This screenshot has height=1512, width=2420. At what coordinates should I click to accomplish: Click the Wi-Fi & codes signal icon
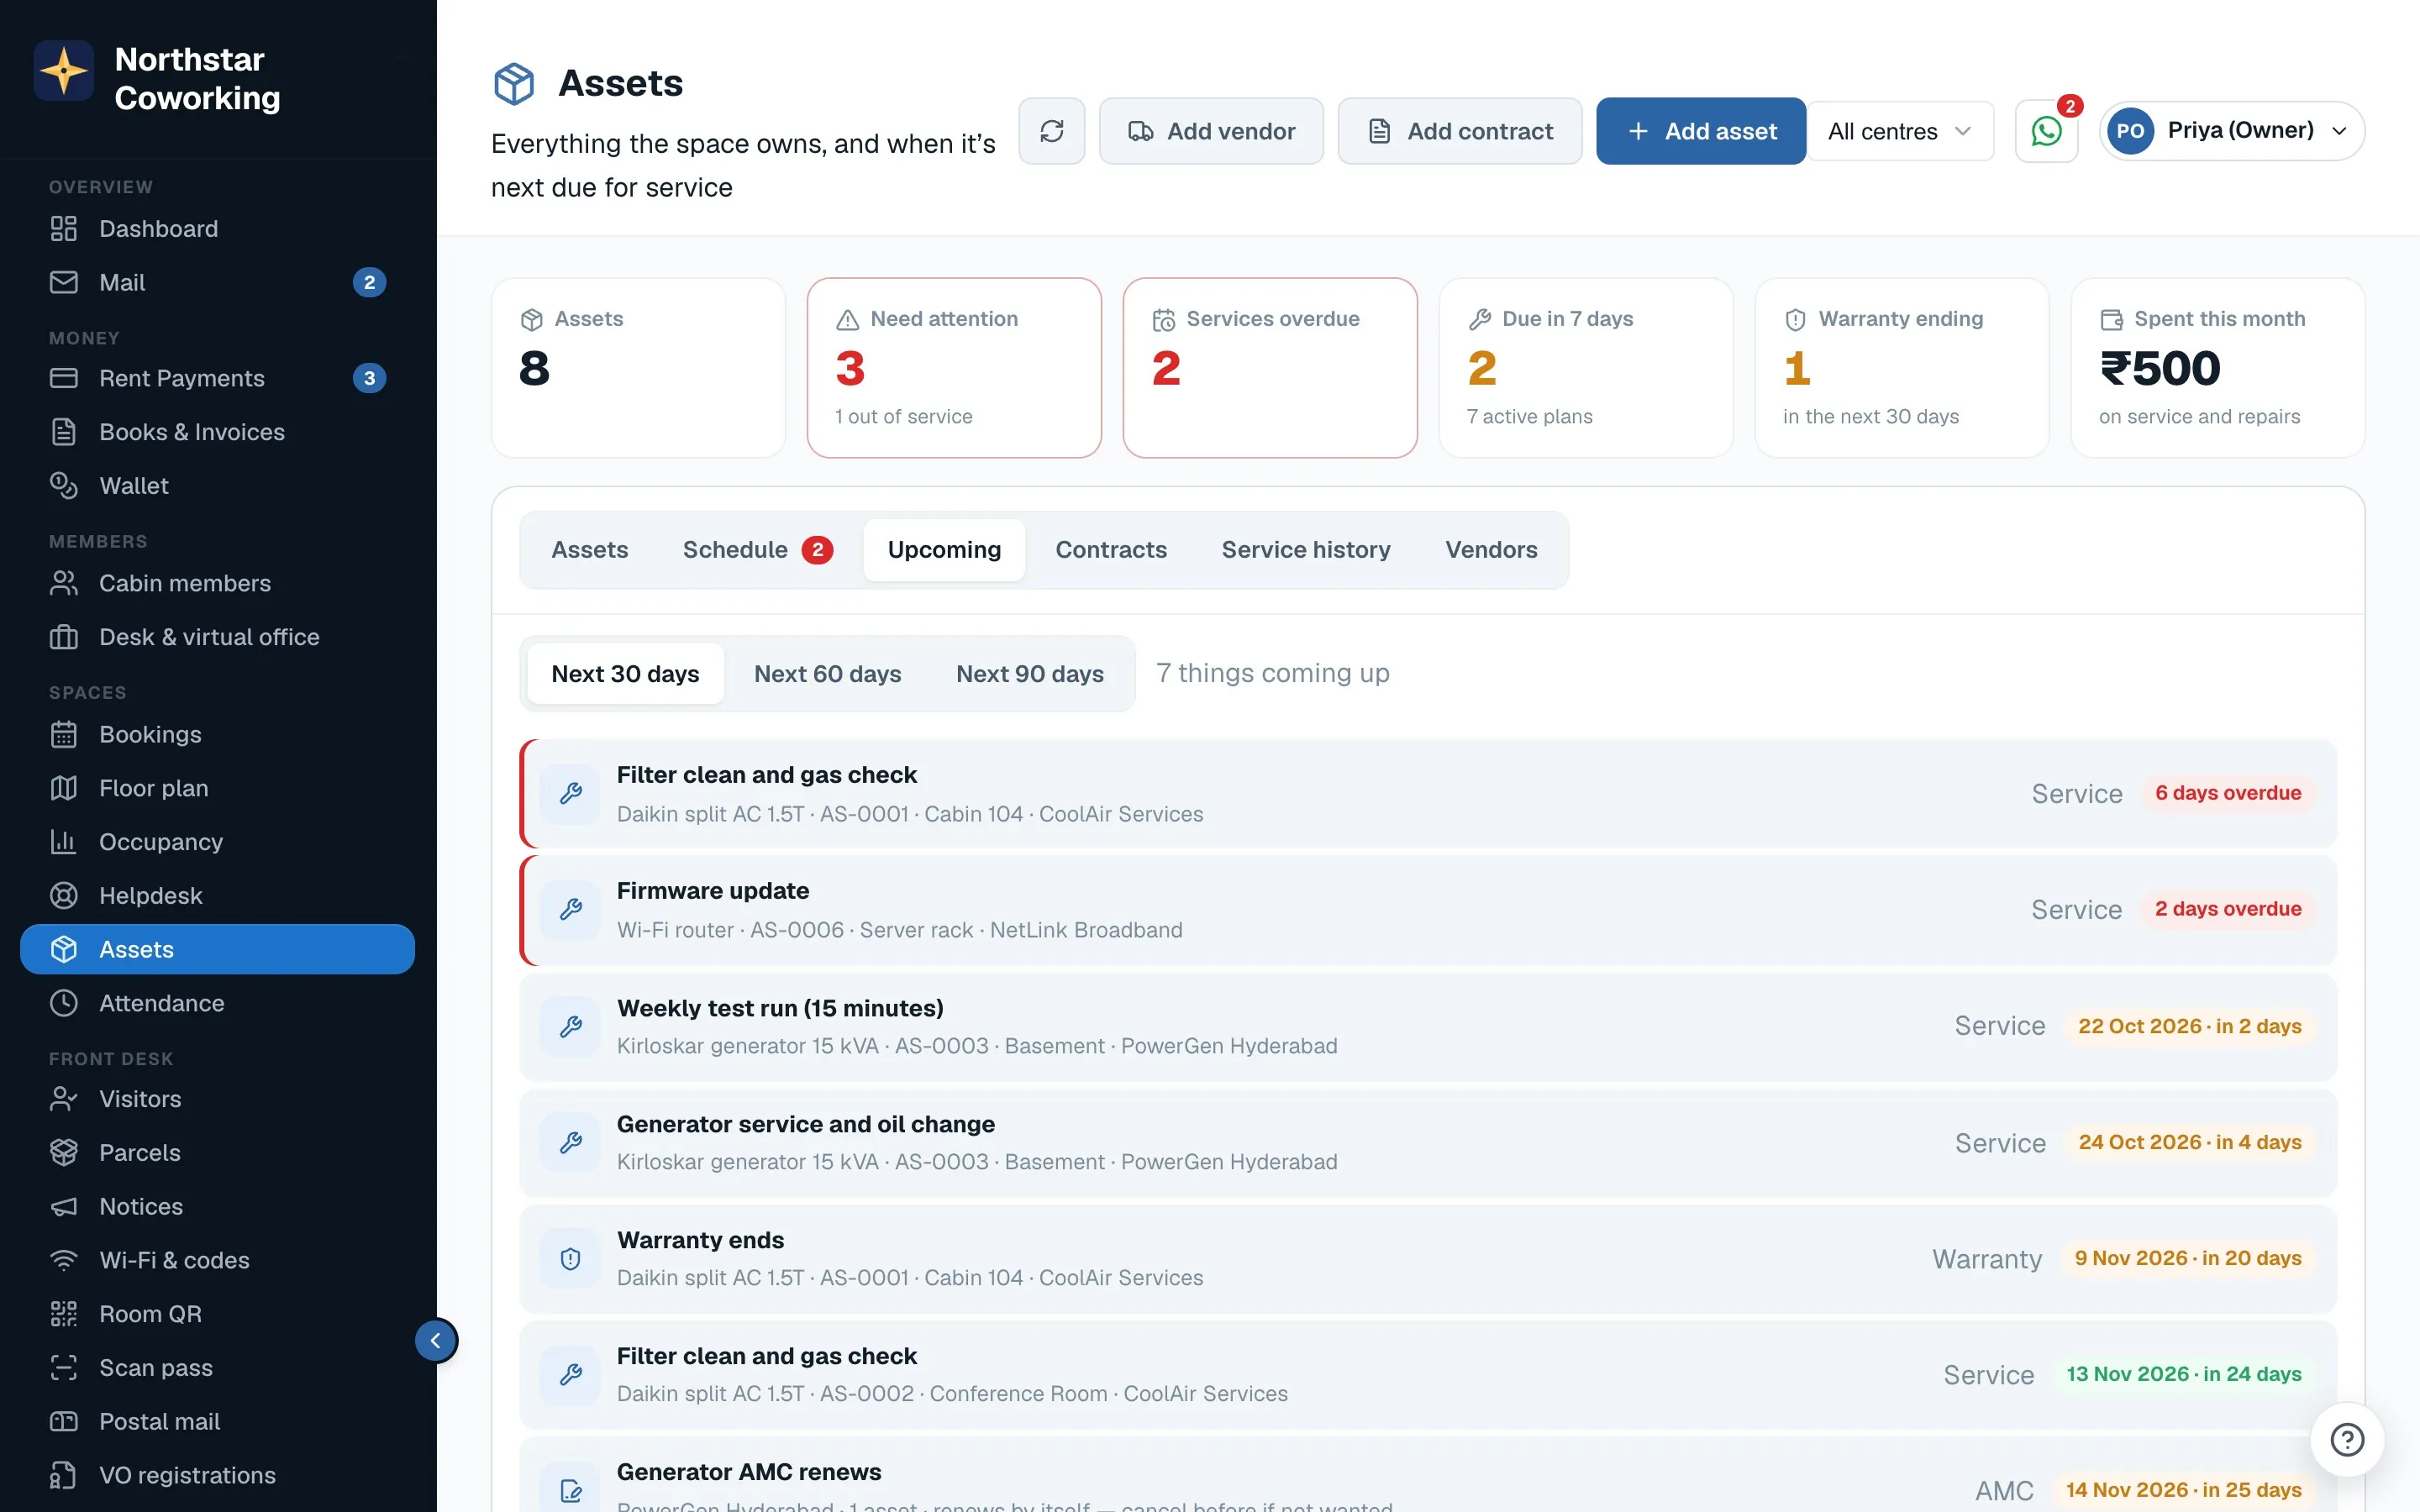64,1260
